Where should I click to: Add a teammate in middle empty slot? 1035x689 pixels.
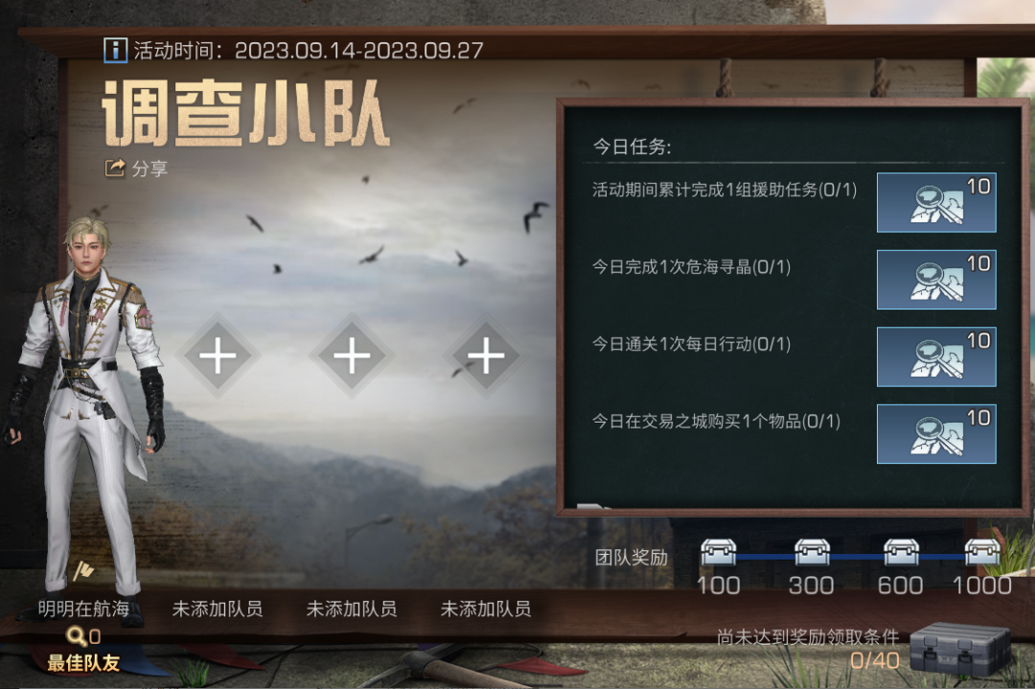click(x=352, y=356)
